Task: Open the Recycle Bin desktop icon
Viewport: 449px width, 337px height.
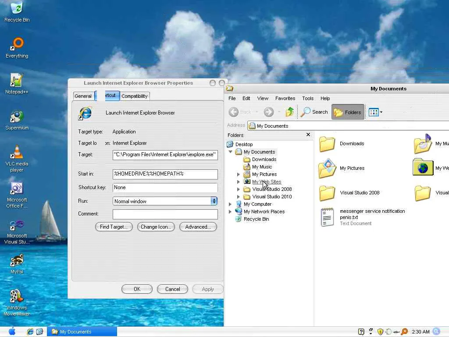Action: point(17,12)
